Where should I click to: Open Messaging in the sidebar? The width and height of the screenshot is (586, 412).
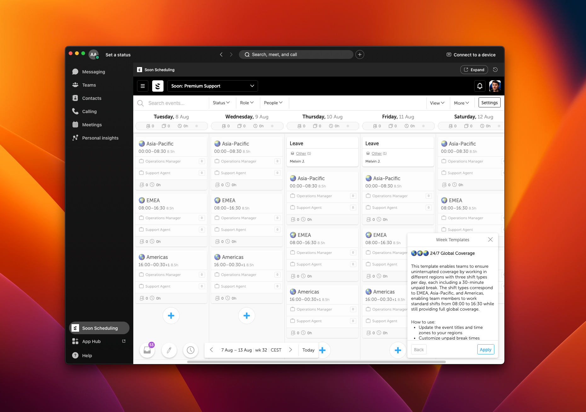[x=99, y=72]
